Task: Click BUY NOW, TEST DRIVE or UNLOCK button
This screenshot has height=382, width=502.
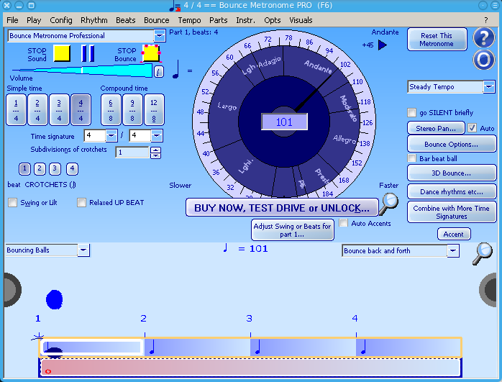Action: 282,208
